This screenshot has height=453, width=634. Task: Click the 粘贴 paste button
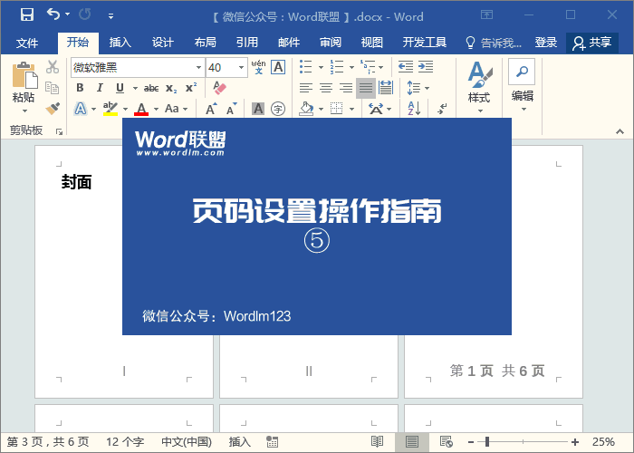24,82
